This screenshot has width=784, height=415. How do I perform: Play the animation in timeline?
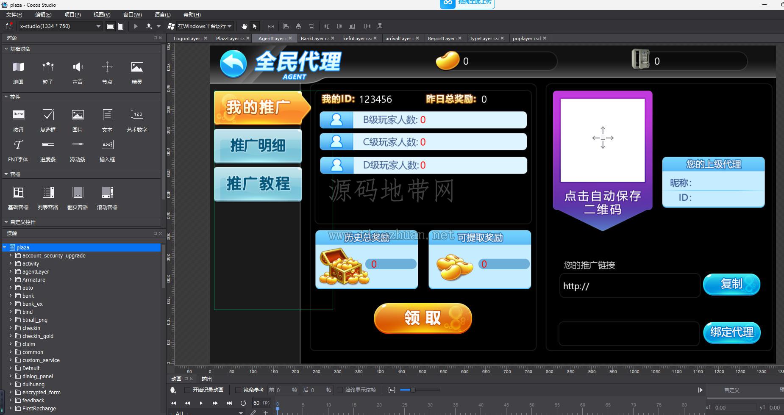pos(201,403)
